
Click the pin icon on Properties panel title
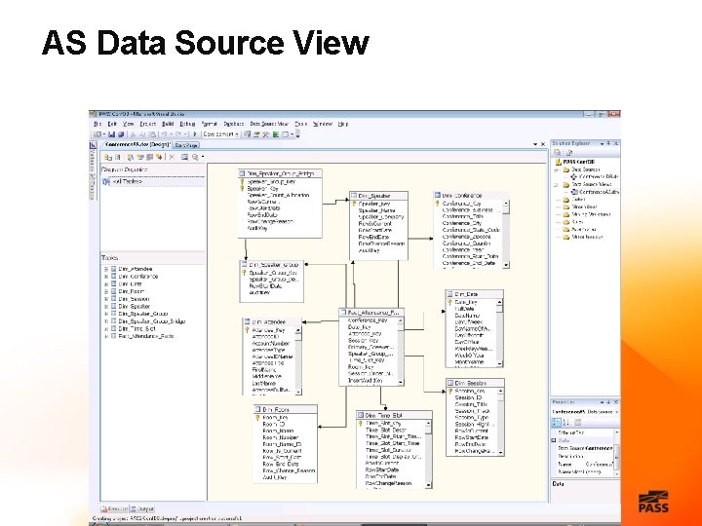(608, 402)
